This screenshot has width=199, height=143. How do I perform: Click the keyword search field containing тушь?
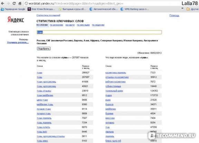[99, 32]
